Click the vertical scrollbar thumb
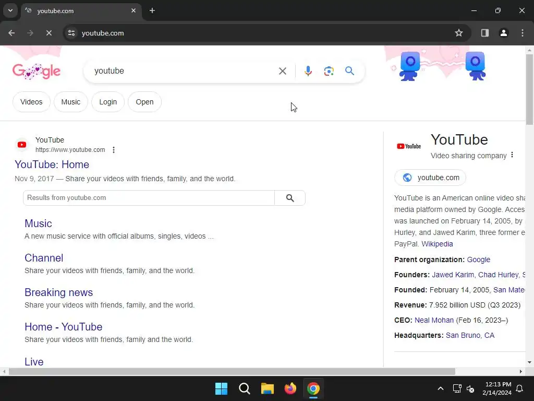 [x=530, y=89]
